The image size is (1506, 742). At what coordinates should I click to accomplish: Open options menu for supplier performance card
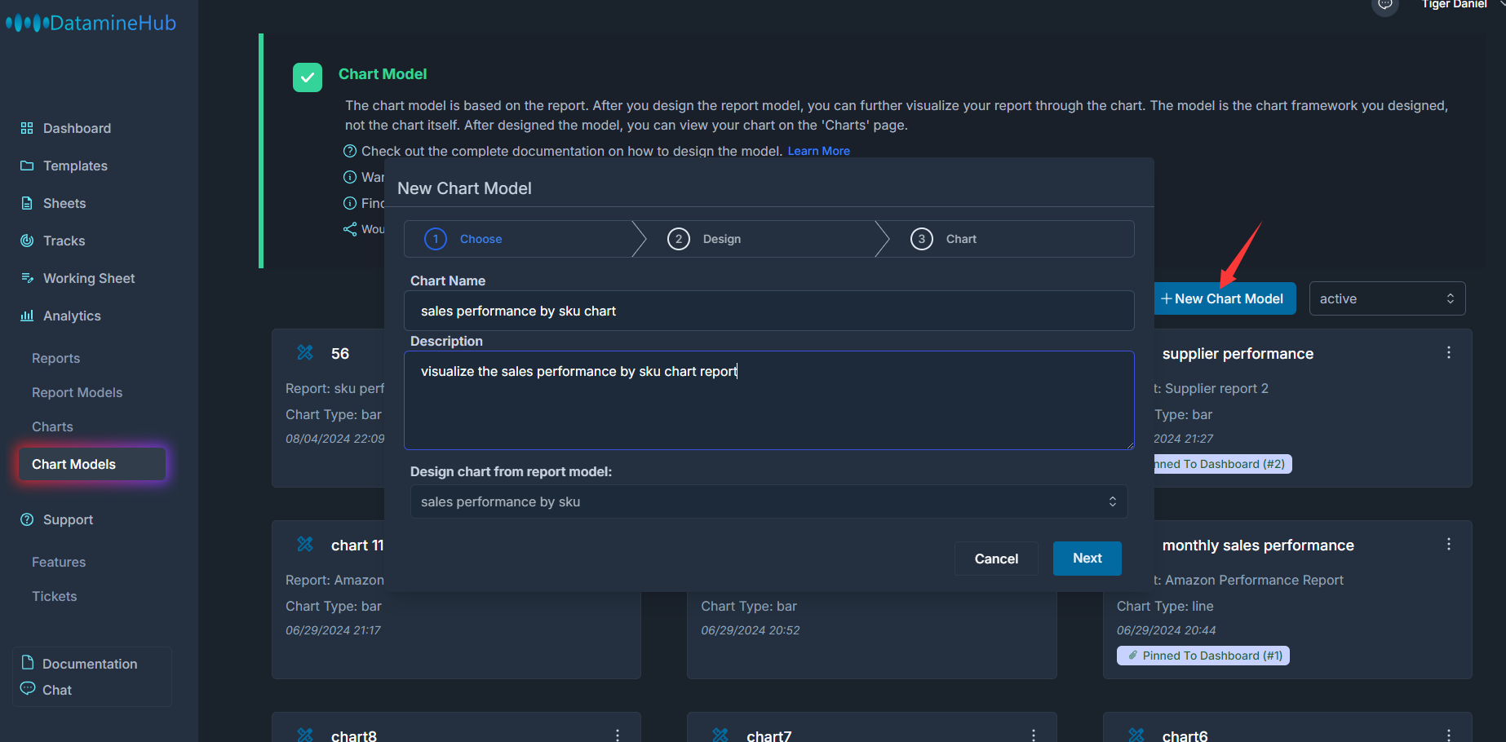1449,352
